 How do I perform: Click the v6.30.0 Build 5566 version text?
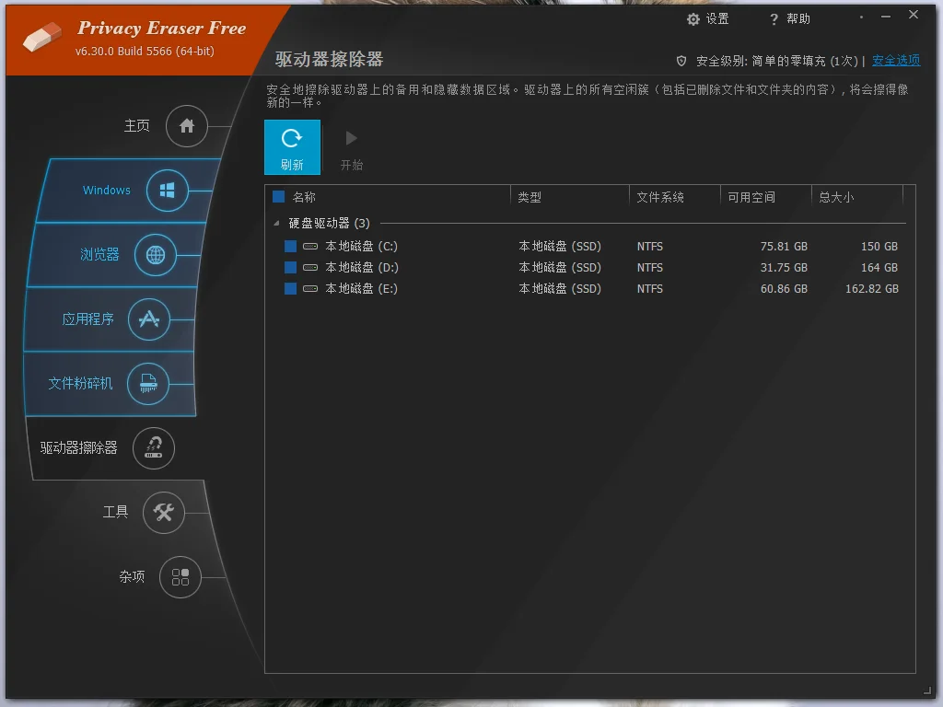145,52
